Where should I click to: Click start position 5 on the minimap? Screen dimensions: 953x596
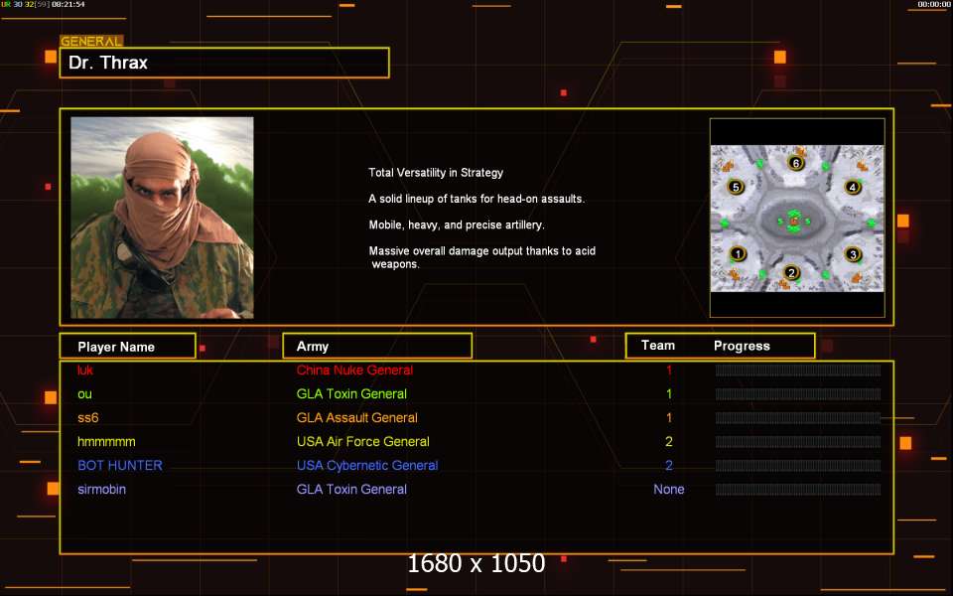736,187
